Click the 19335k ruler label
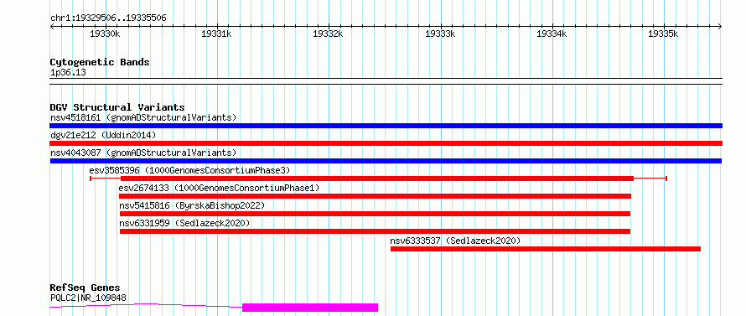Viewport: 746px width, 316px height. pyautogui.click(x=663, y=34)
